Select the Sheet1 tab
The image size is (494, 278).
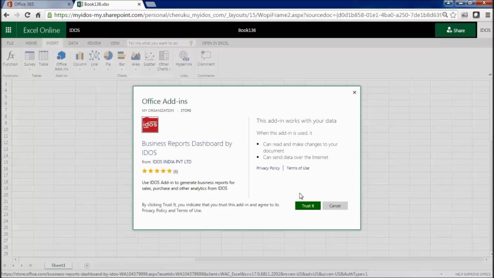coord(59,265)
